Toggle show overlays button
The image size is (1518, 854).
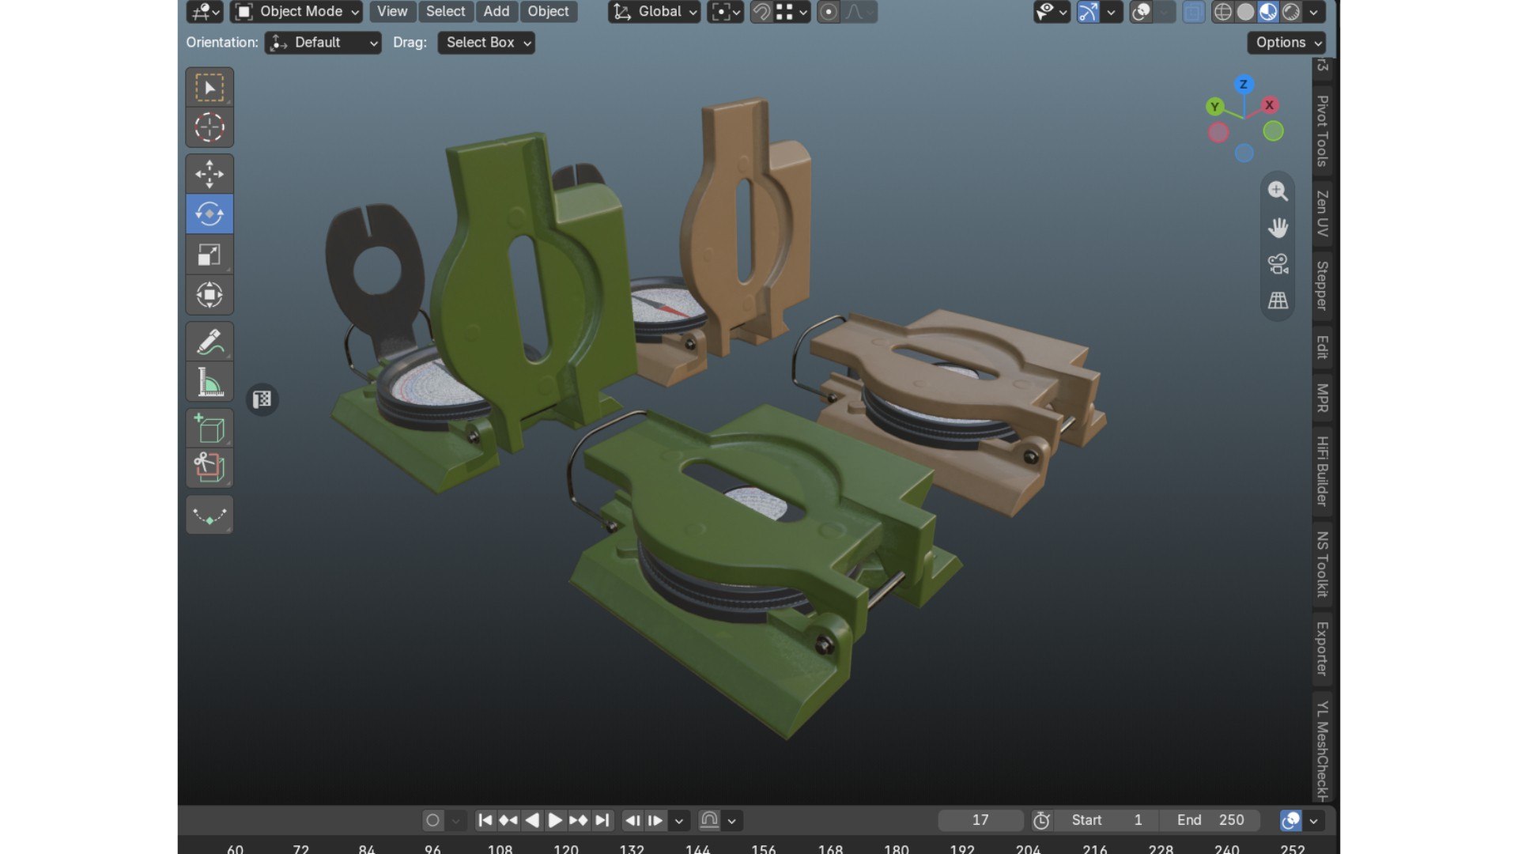[x=1141, y=12]
